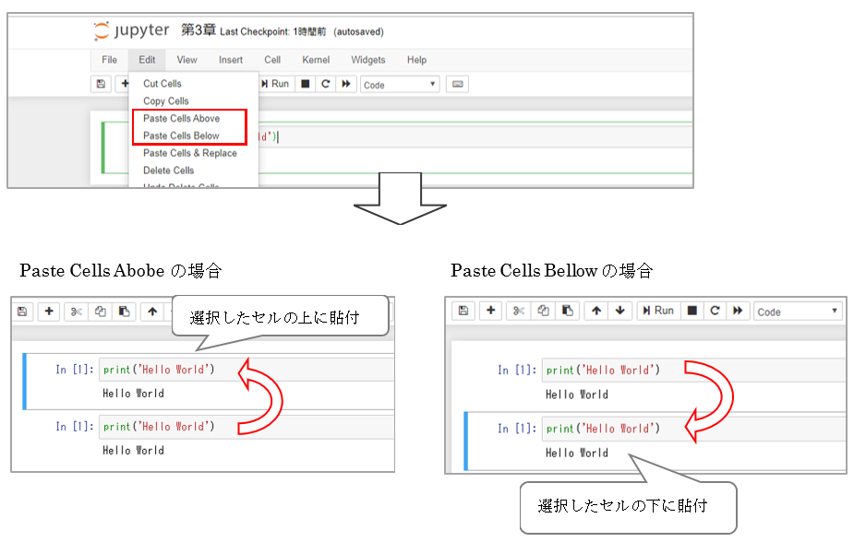
Task: Click the selected code cell in right example
Action: (x=692, y=429)
